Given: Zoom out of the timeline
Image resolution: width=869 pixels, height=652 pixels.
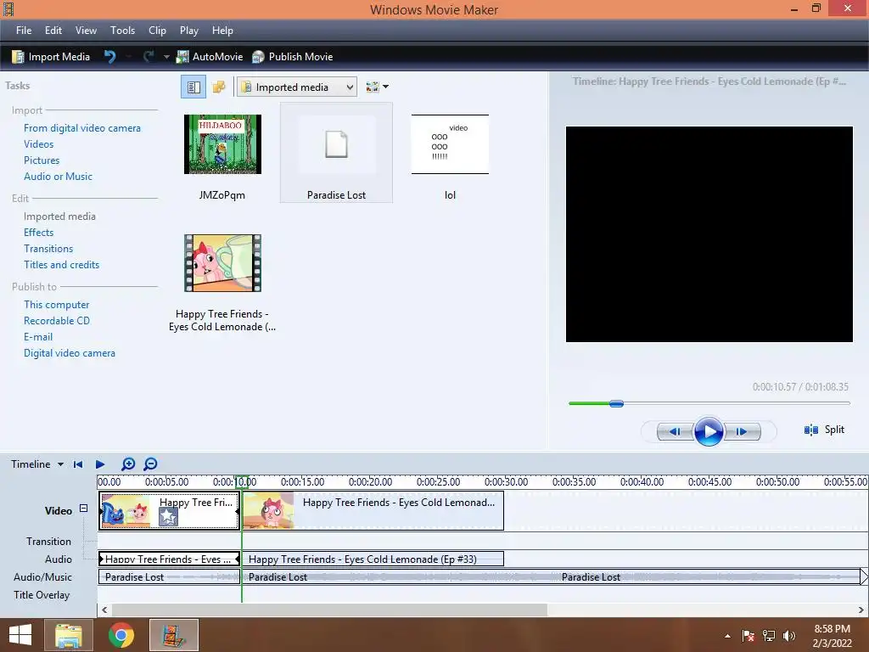Looking at the screenshot, I should (x=150, y=464).
